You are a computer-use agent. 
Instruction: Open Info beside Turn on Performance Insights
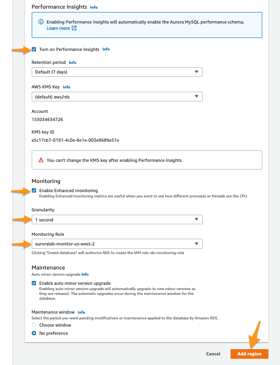106,49
